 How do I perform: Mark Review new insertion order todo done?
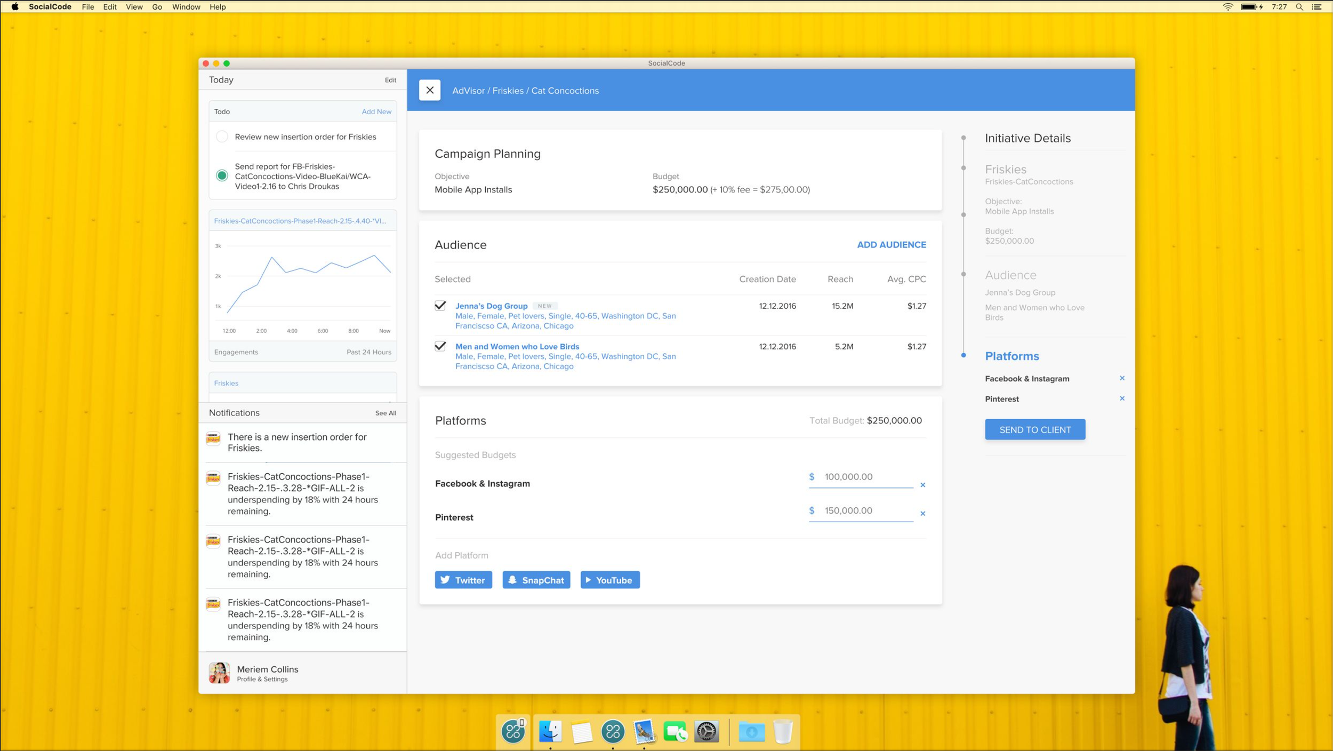[x=222, y=137]
